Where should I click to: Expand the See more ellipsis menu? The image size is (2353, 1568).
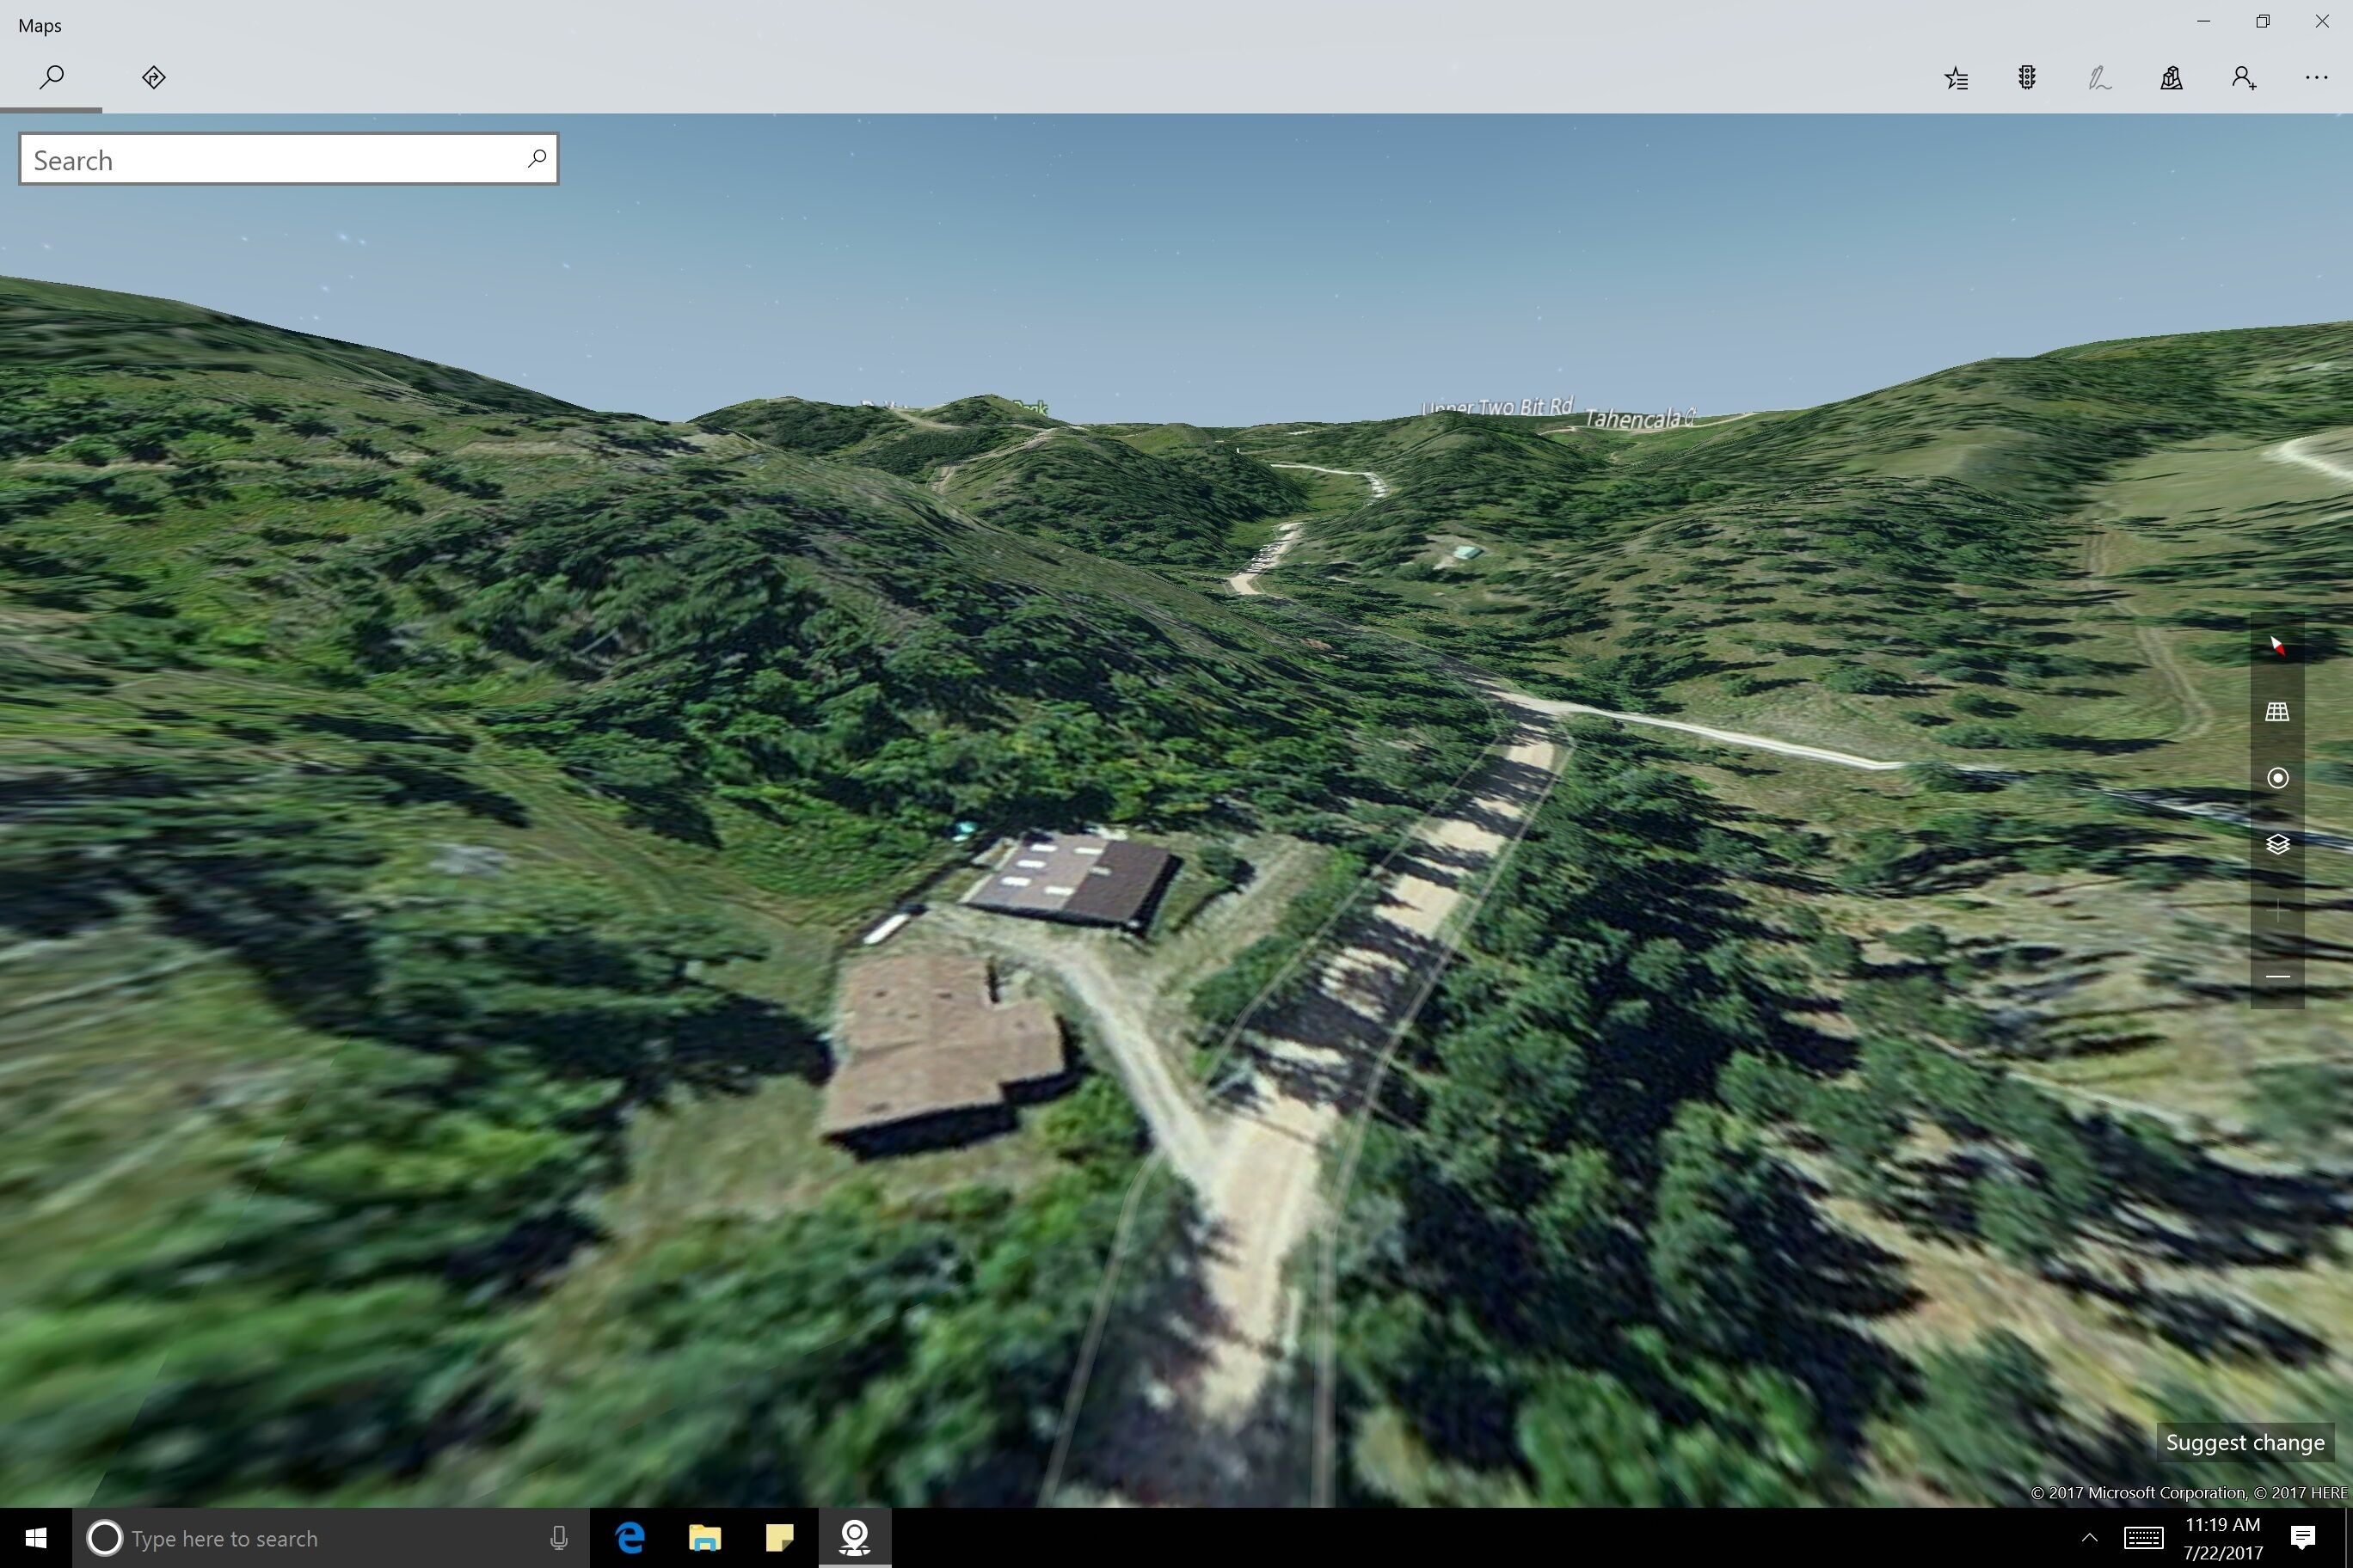coord(2316,78)
